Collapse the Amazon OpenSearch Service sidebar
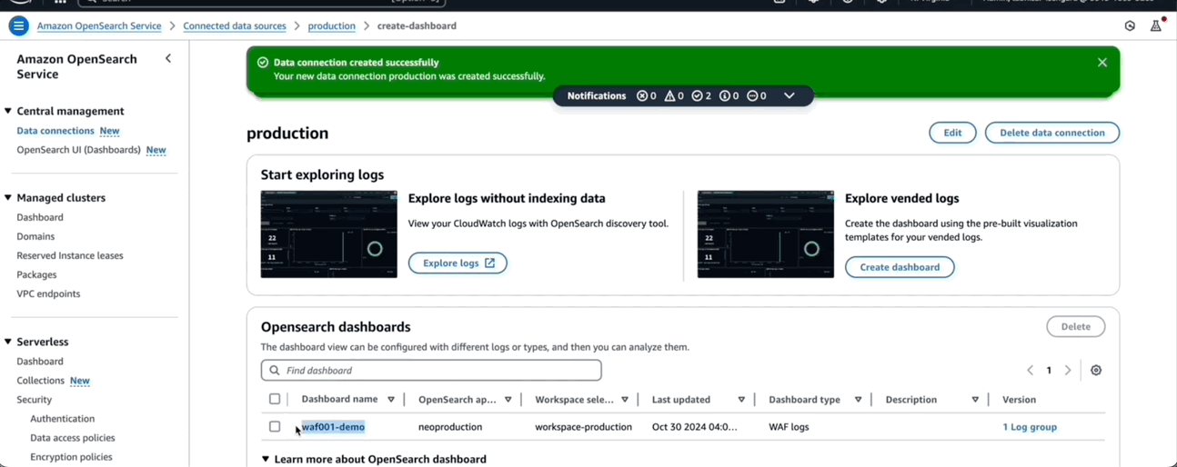Screen dimensions: 1177x467 coord(168,58)
